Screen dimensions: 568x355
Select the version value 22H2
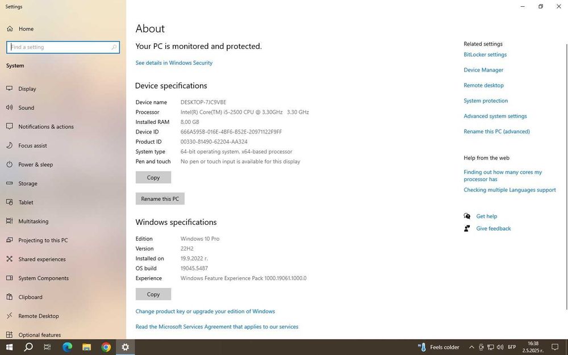pyautogui.click(x=187, y=249)
